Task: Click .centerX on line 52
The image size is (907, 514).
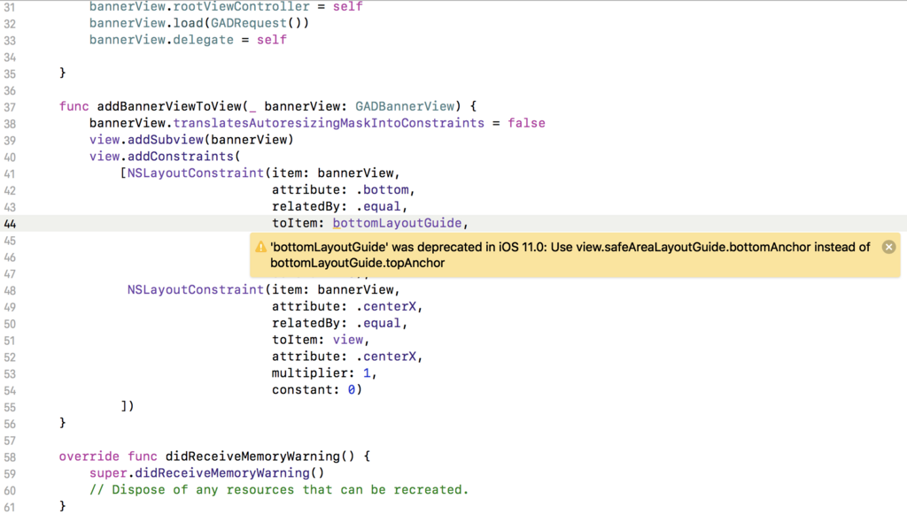Action: pyautogui.click(x=386, y=357)
